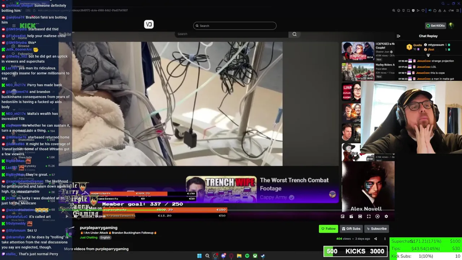Image resolution: width=462 pixels, height=260 pixels.
Task: Click the heart bookmark toolbar icon
Action: (x=423, y=10)
